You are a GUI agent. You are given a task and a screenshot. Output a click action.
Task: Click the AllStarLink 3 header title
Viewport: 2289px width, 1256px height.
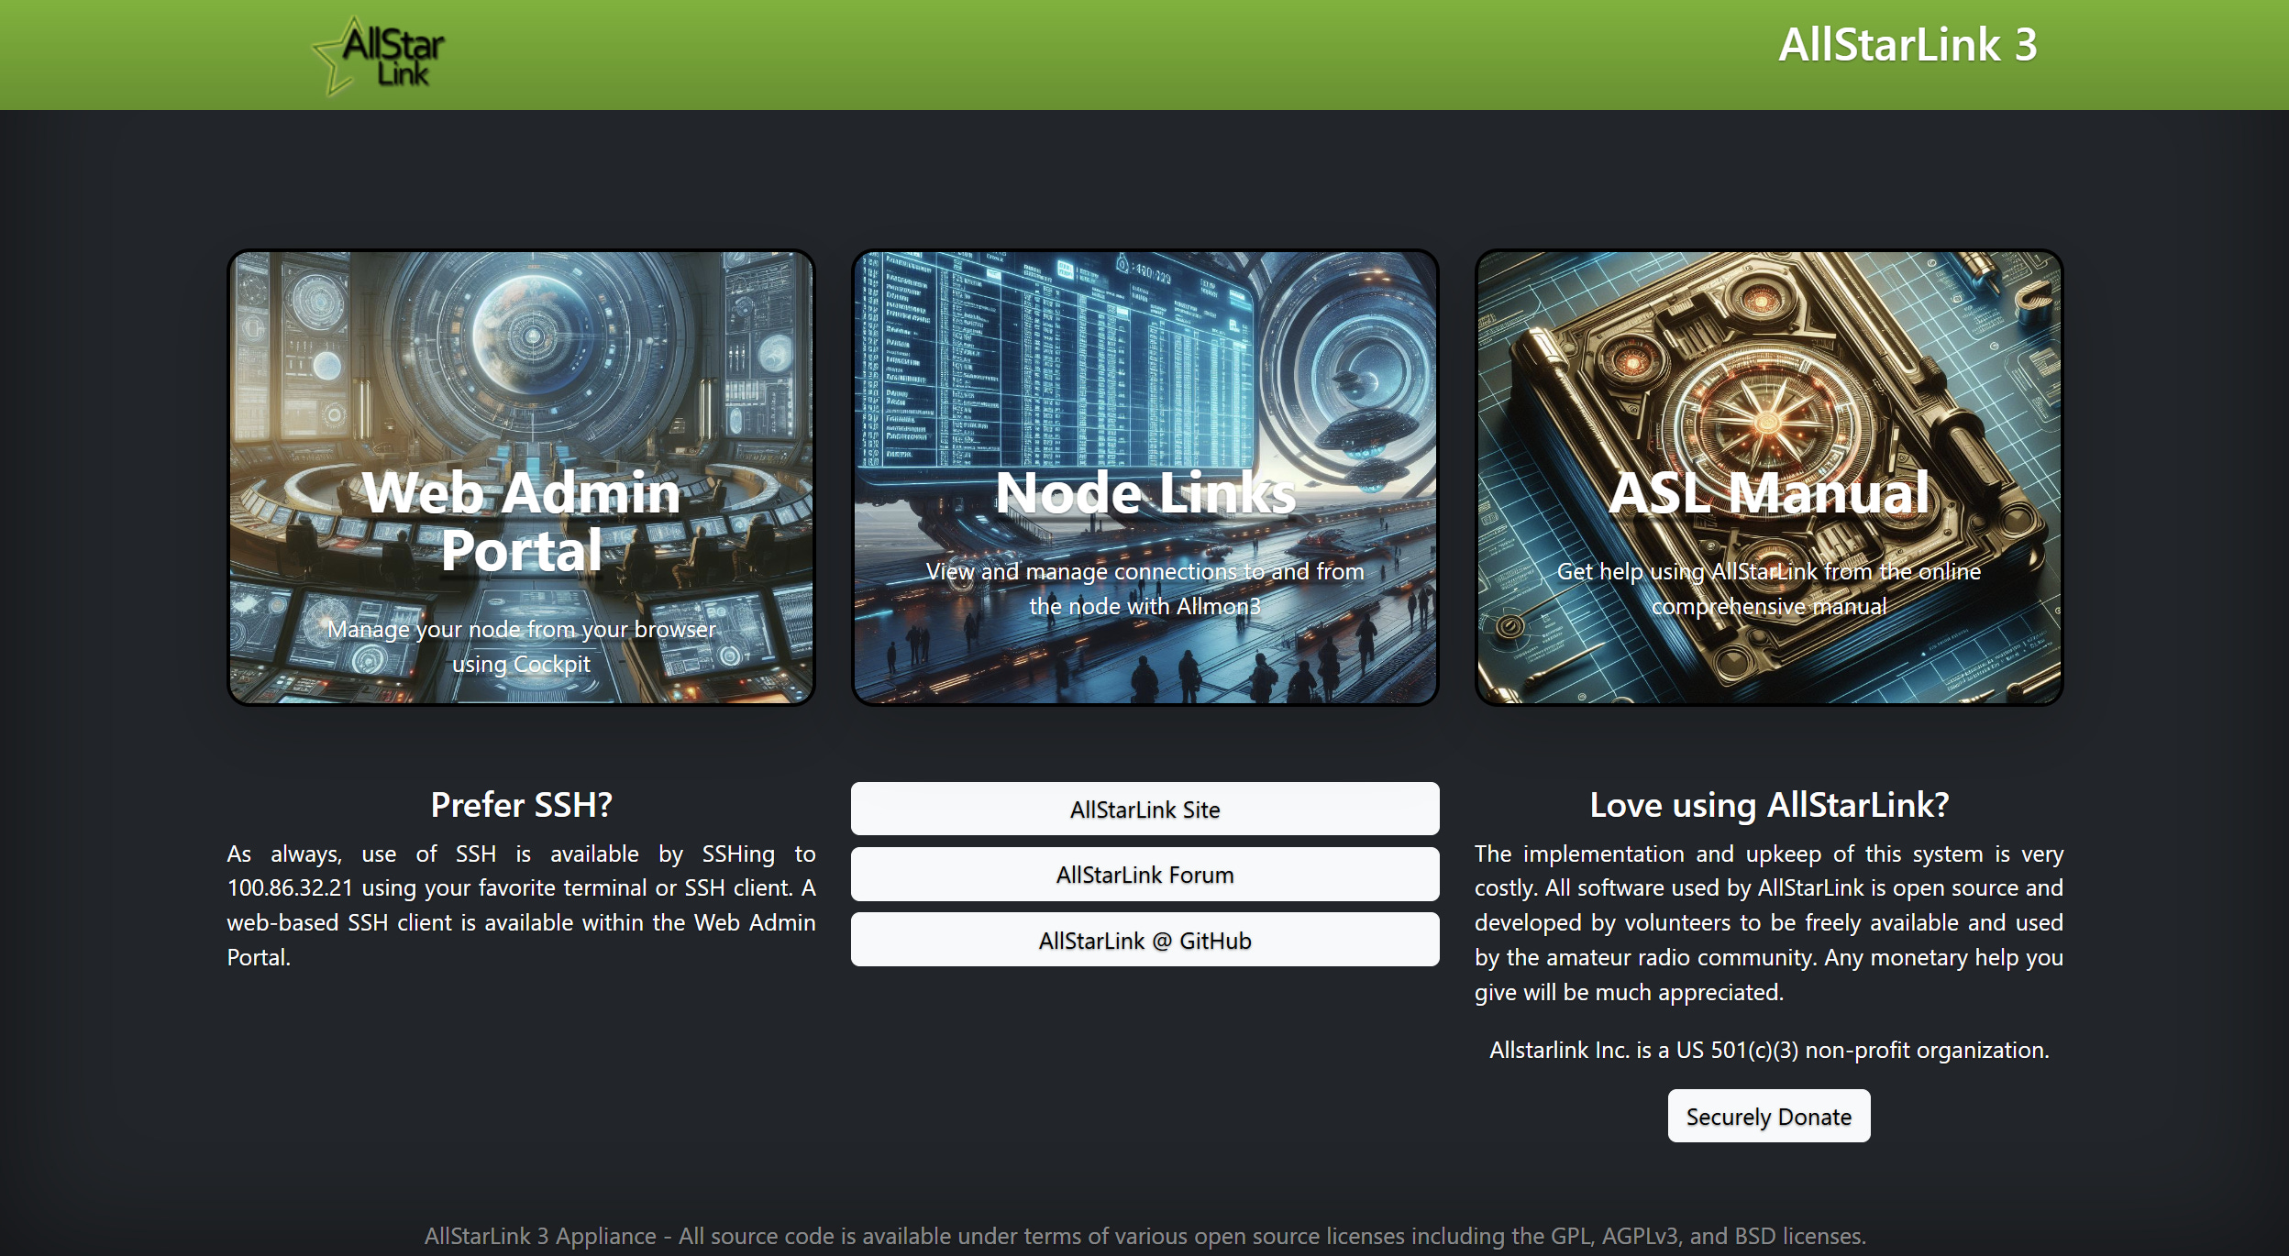[x=1907, y=44]
